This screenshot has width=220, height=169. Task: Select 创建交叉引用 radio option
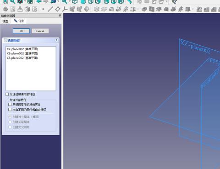[x=10, y=127]
